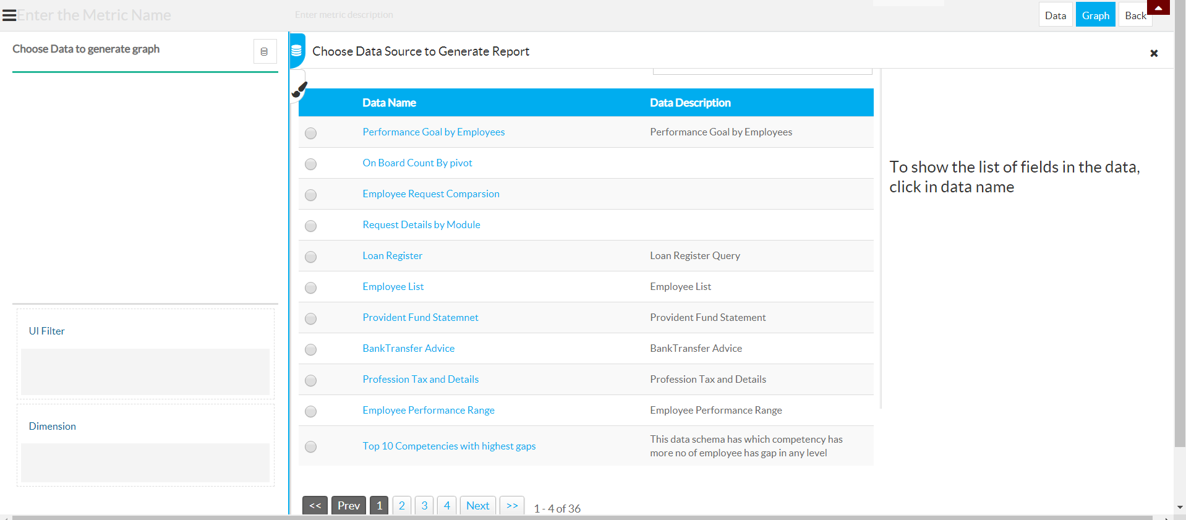
Task: Switch to the Data tab
Action: click(x=1056, y=15)
